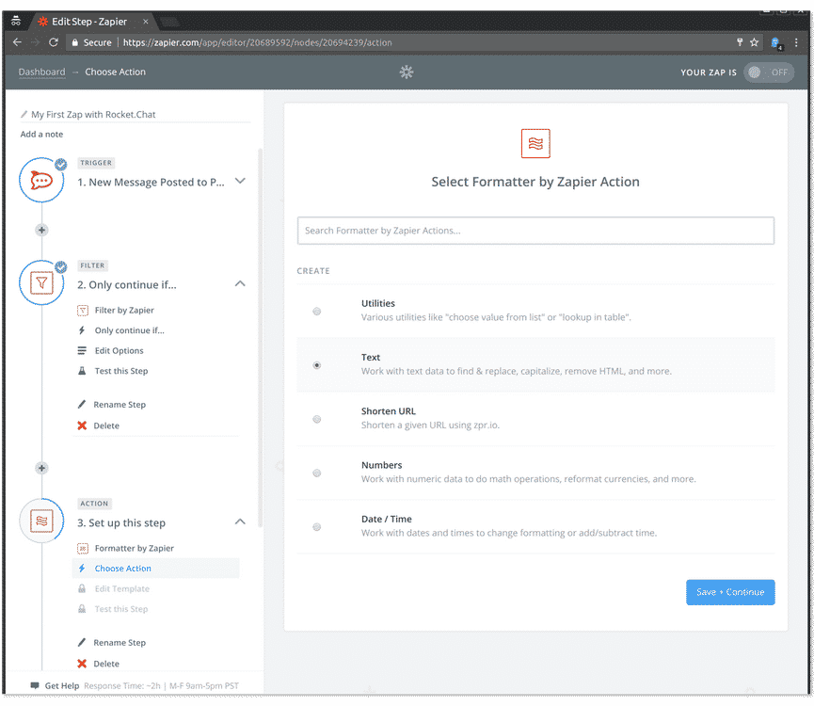Collapse the Set up this step action
The height and width of the screenshot is (706, 814).
click(240, 522)
